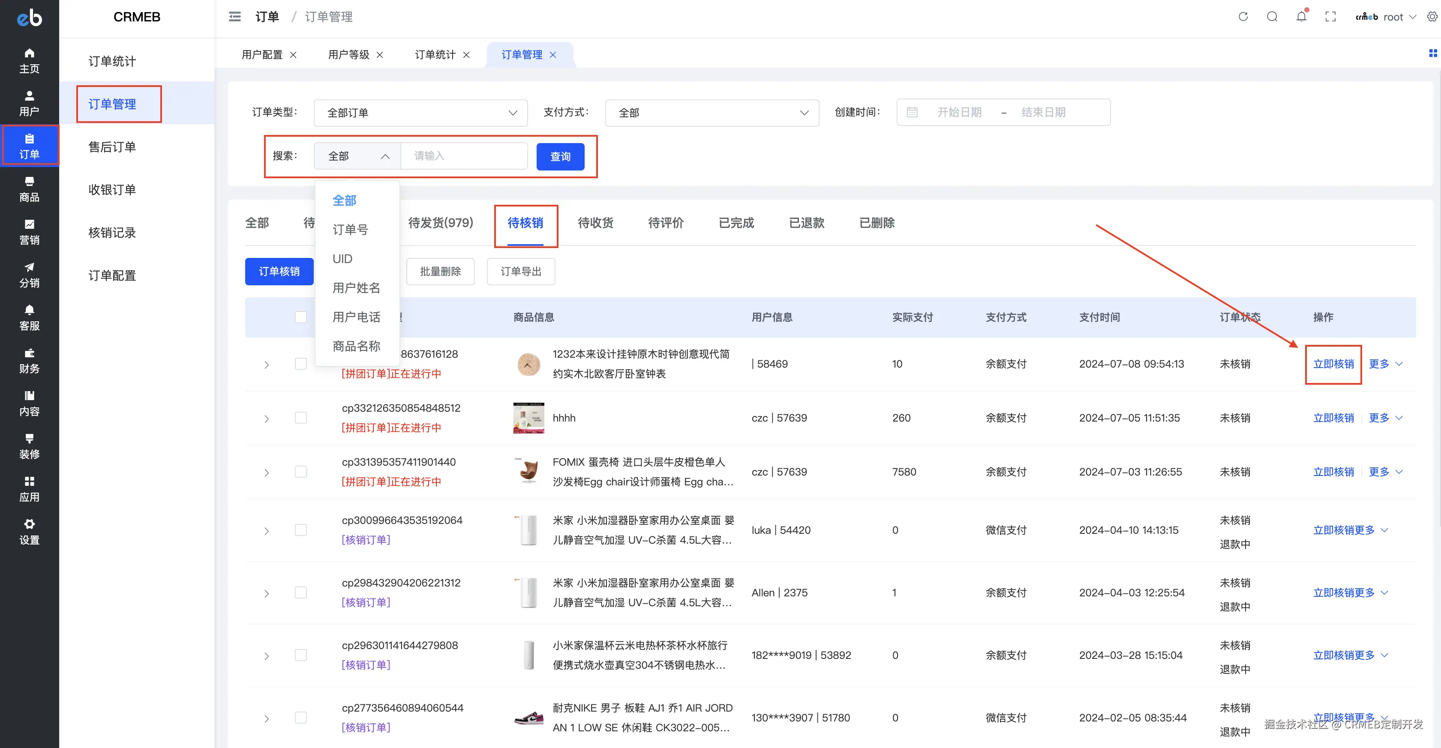Screen dimensions: 1441x748
Task: Check the select-all checkbox in table header
Action: tap(301, 317)
